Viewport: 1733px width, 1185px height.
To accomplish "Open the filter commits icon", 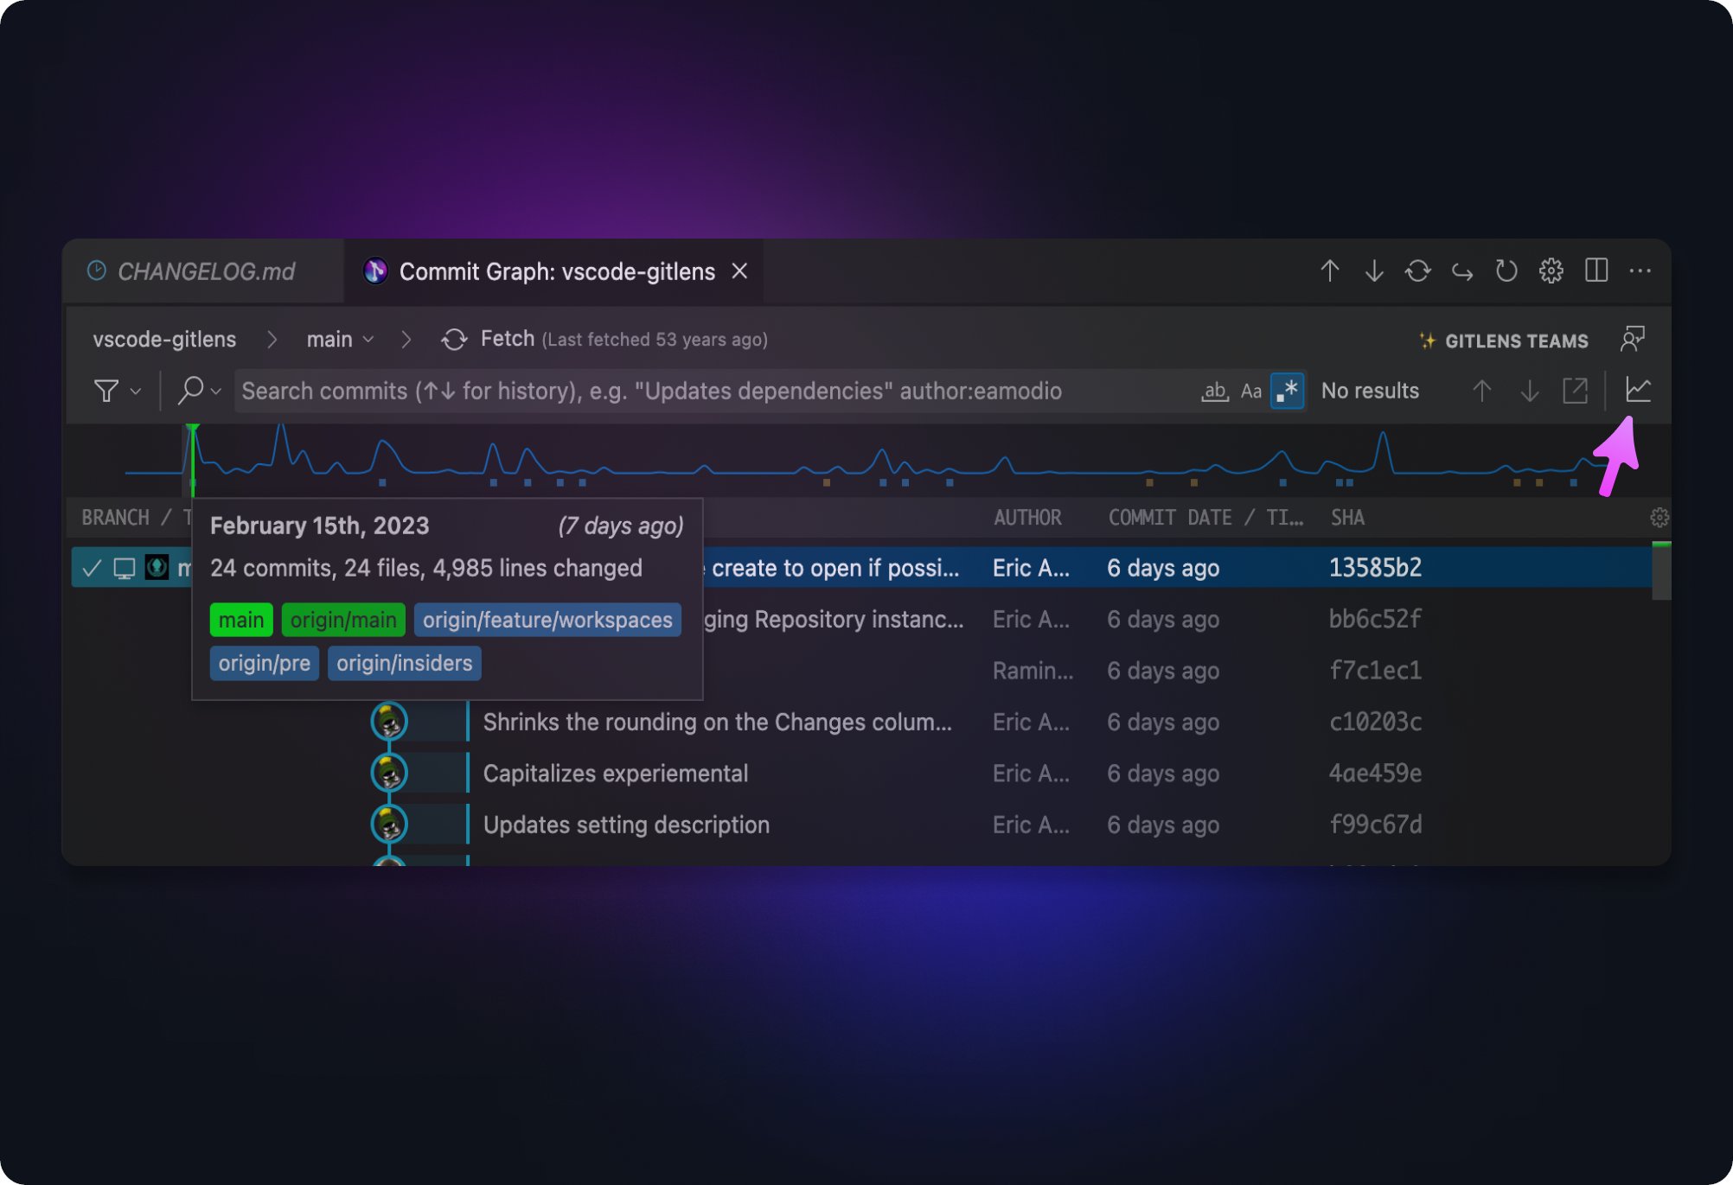I will (x=106, y=391).
